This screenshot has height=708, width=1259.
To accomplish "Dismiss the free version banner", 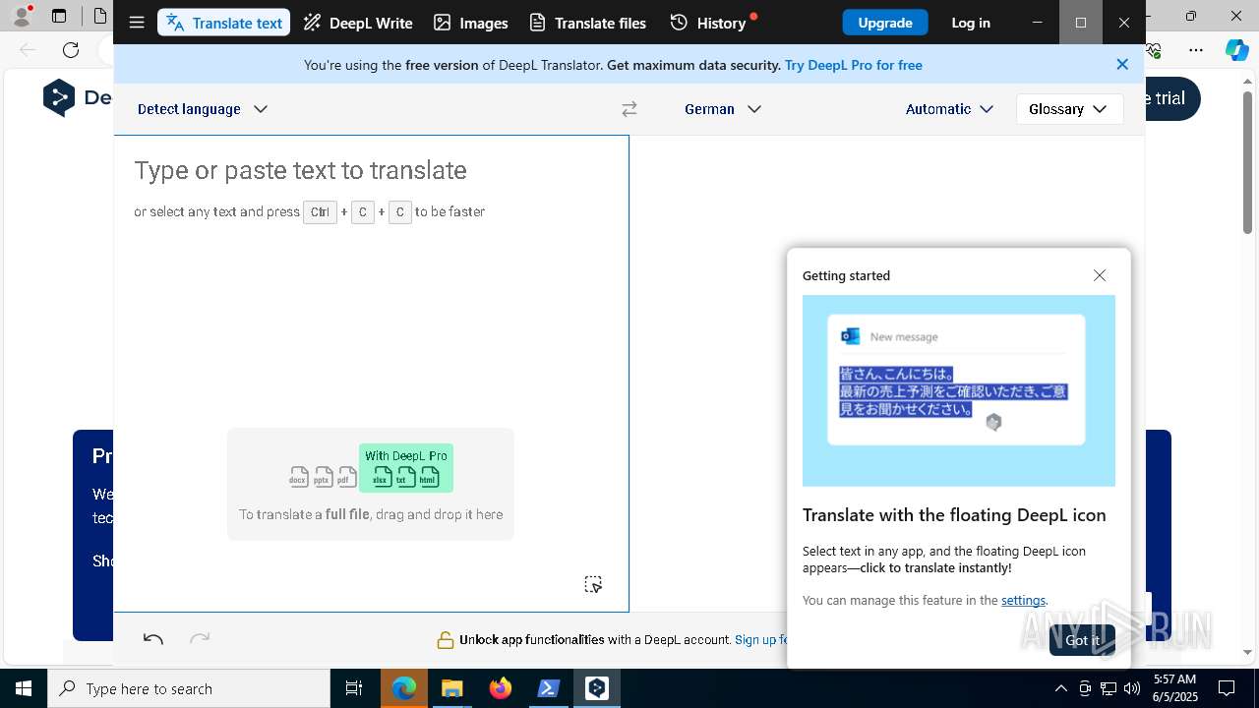I will point(1122,64).
